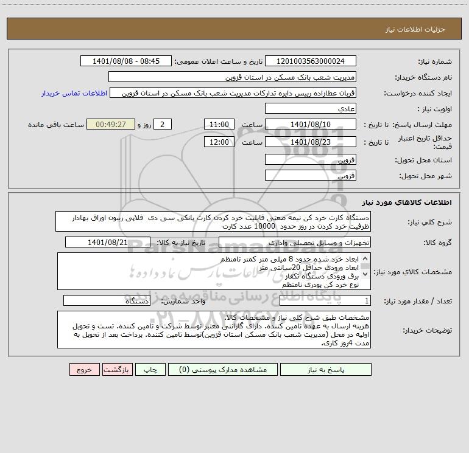
Task: Click response deadline date 1401/08/10
Action: pos(311,124)
